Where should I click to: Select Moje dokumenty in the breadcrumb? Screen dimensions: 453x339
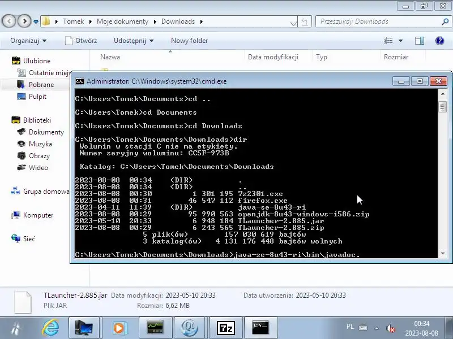pos(122,21)
